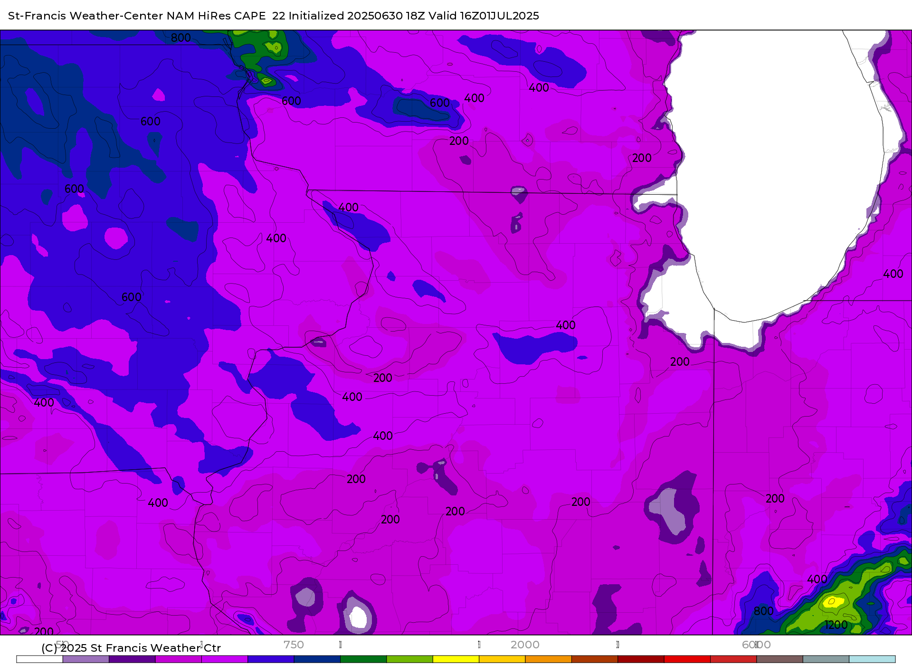Select the taupe brown legend swatch
Image resolution: width=912 pixels, height=665 pixels.
coord(779,659)
